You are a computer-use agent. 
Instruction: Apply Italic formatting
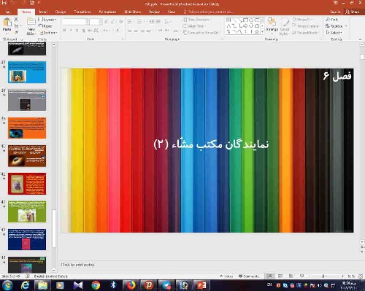[x=71, y=31]
